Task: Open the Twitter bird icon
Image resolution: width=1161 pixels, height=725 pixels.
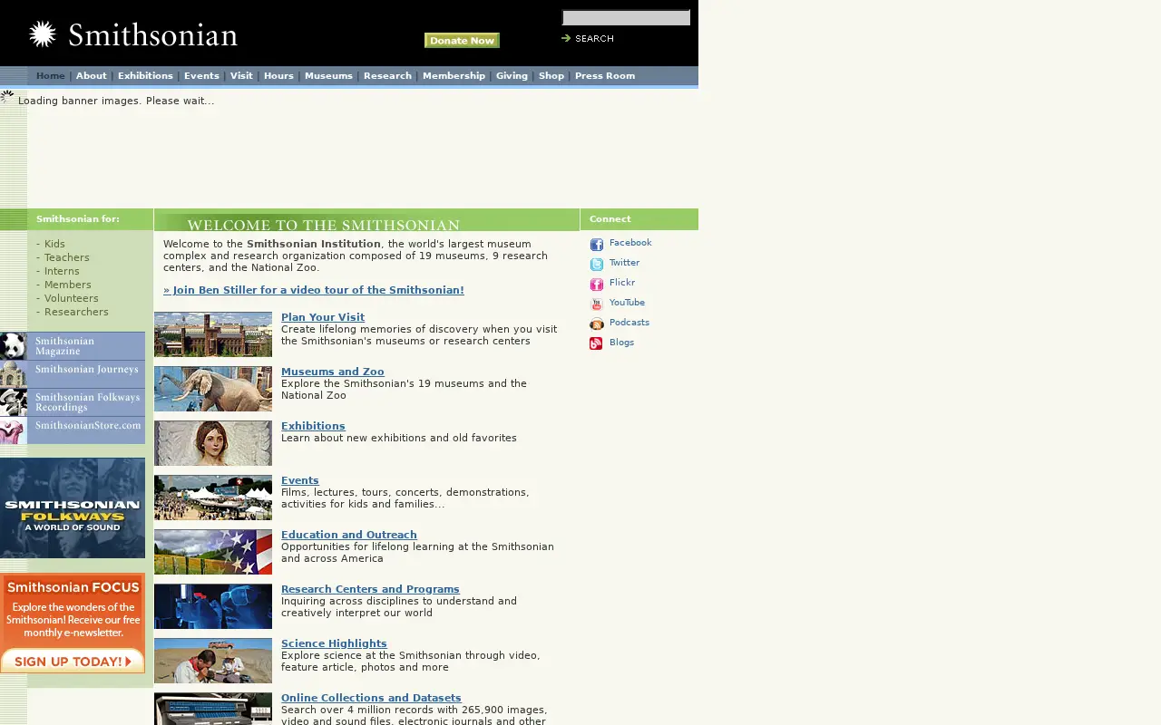Action: [x=596, y=265]
